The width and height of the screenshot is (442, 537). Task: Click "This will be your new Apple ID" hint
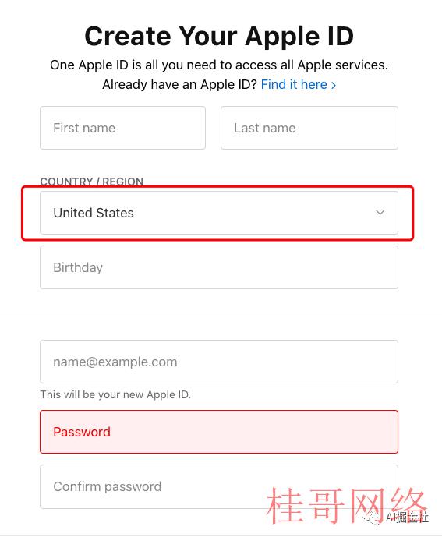click(115, 394)
